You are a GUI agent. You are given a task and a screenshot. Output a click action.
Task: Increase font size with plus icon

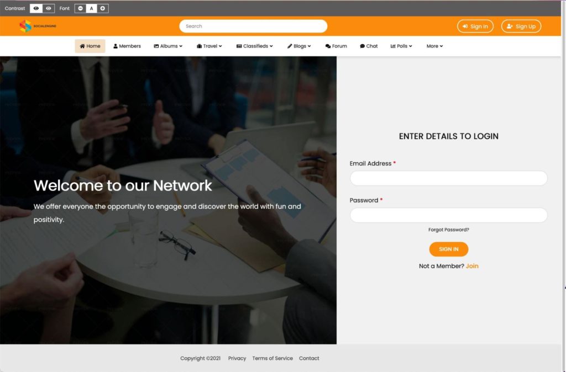103,8
